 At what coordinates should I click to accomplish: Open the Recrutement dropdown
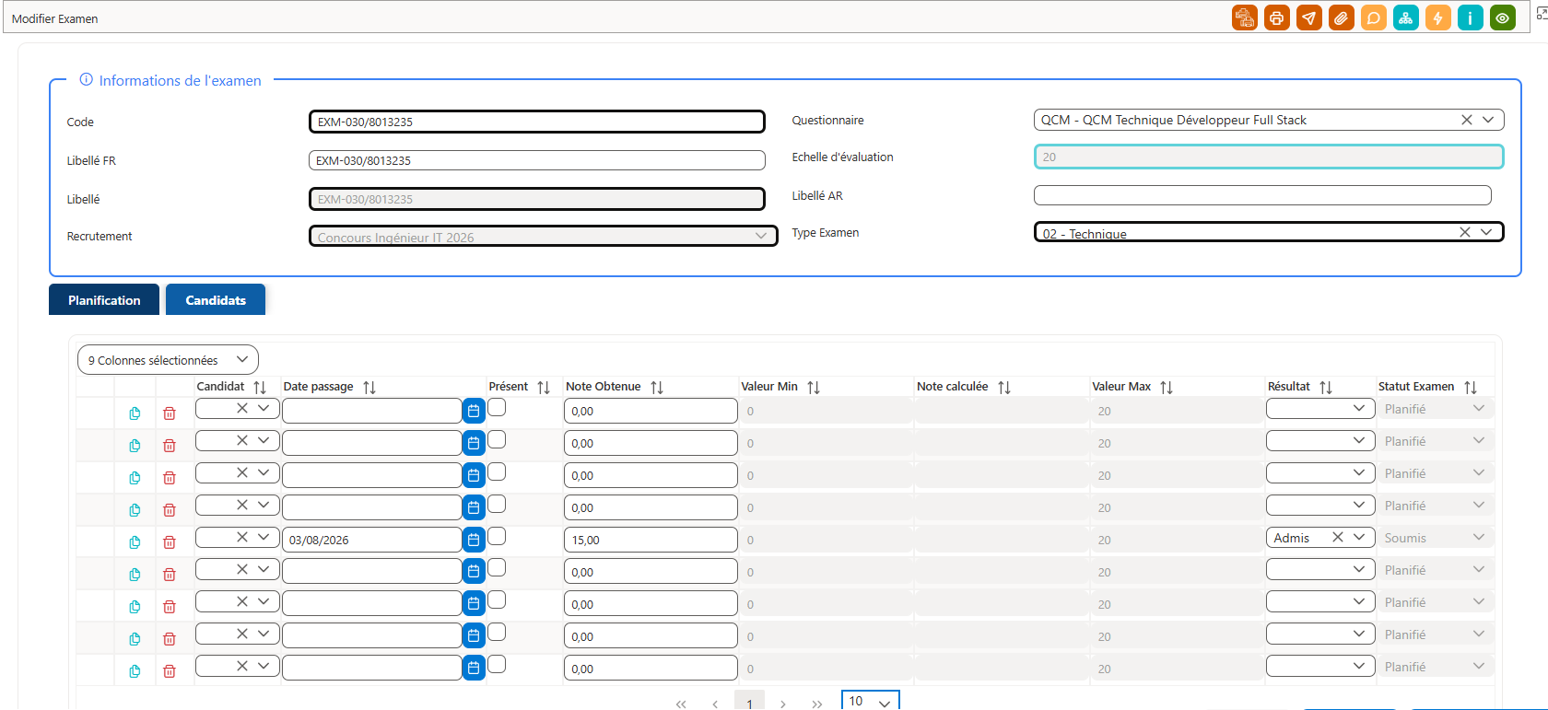click(x=544, y=237)
